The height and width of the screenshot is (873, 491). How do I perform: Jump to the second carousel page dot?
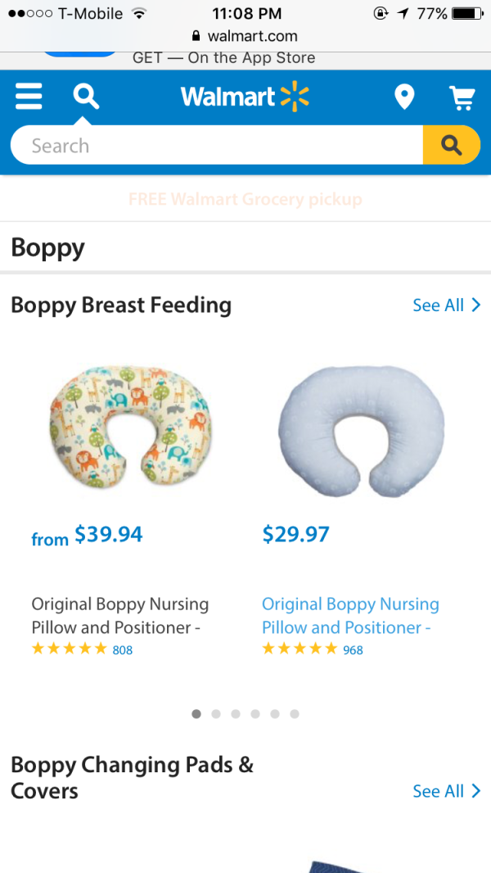tap(216, 714)
